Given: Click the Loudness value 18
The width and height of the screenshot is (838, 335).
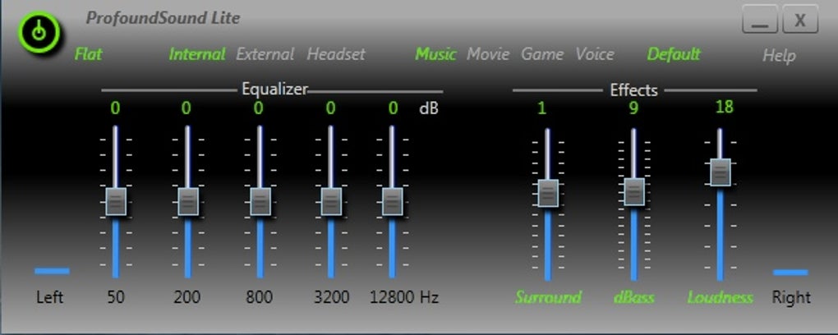Looking at the screenshot, I should point(725,107).
